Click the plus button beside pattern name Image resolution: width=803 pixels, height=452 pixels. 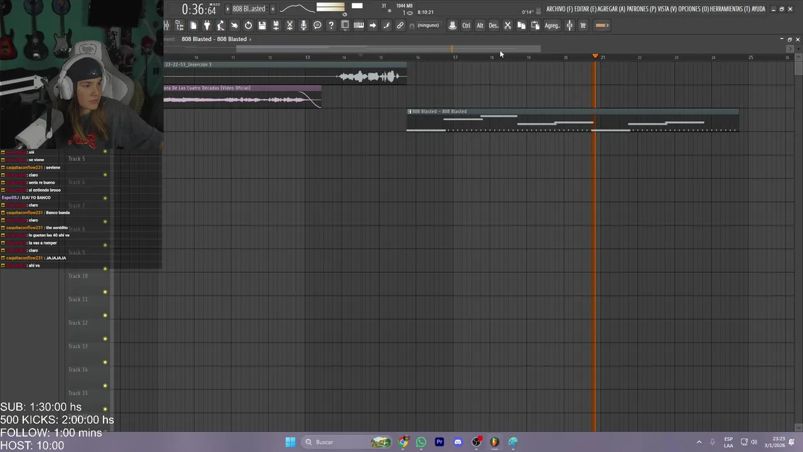[x=273, y=9]
